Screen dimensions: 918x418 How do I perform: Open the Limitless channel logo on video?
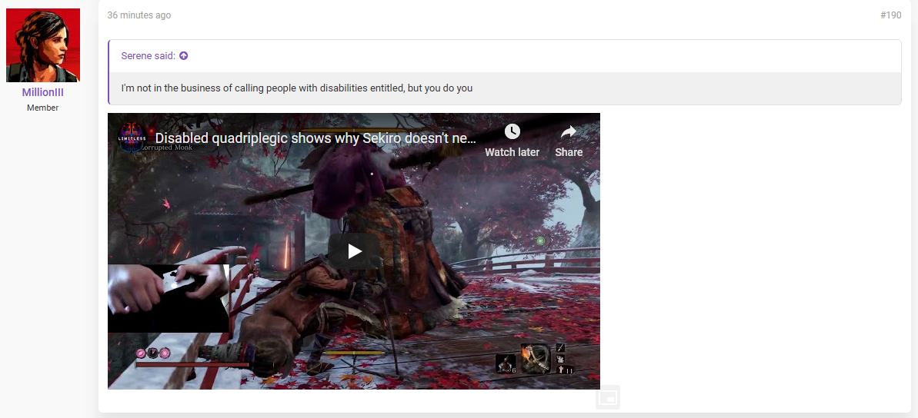coord(132,138)
